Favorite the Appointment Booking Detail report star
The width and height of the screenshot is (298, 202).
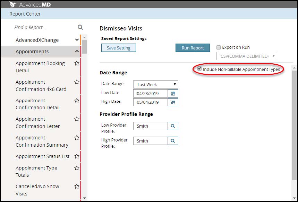77,63
